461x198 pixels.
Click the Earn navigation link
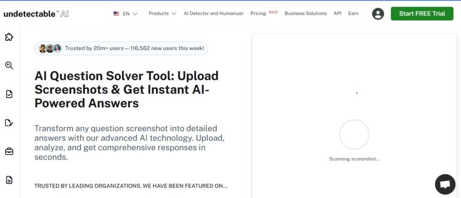coord(353,13)
